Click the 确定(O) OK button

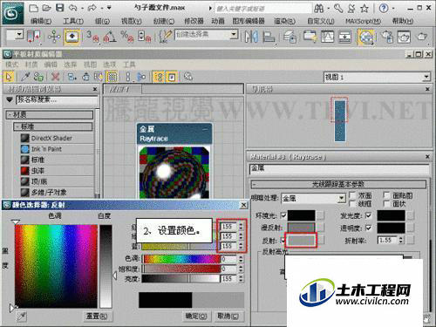click(196, 317)
